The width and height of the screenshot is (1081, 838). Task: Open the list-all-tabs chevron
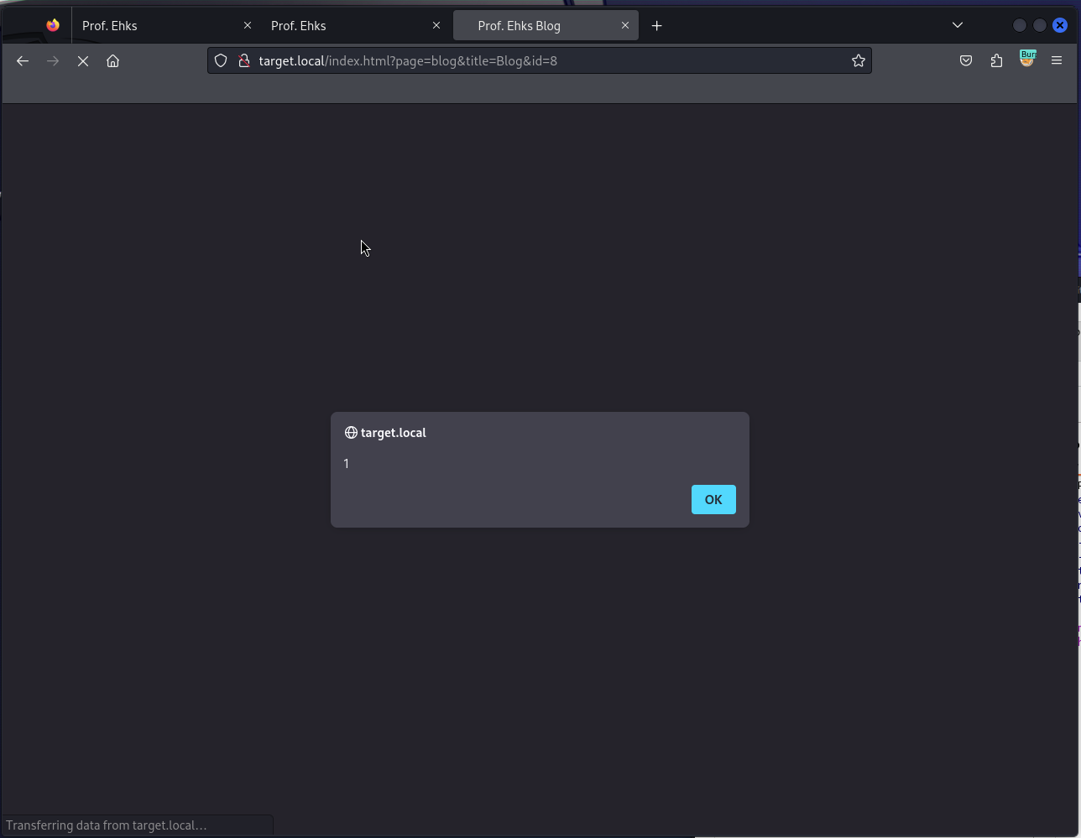pyautogui.click(x=957, y=25)
